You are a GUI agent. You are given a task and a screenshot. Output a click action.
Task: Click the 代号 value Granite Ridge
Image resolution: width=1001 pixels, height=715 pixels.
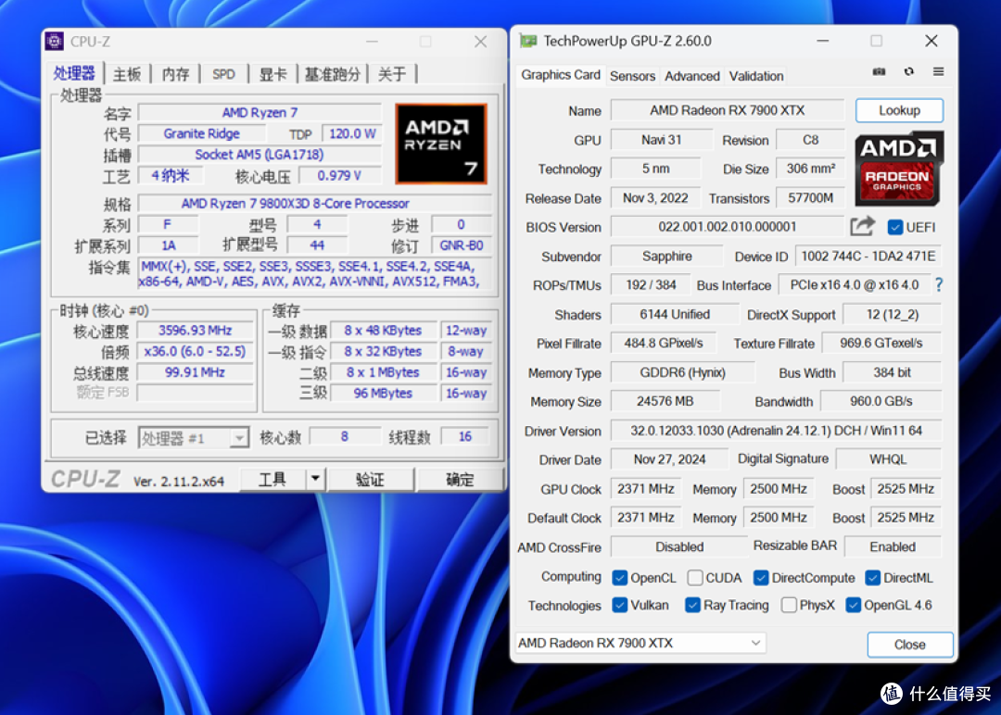point(202,134)
